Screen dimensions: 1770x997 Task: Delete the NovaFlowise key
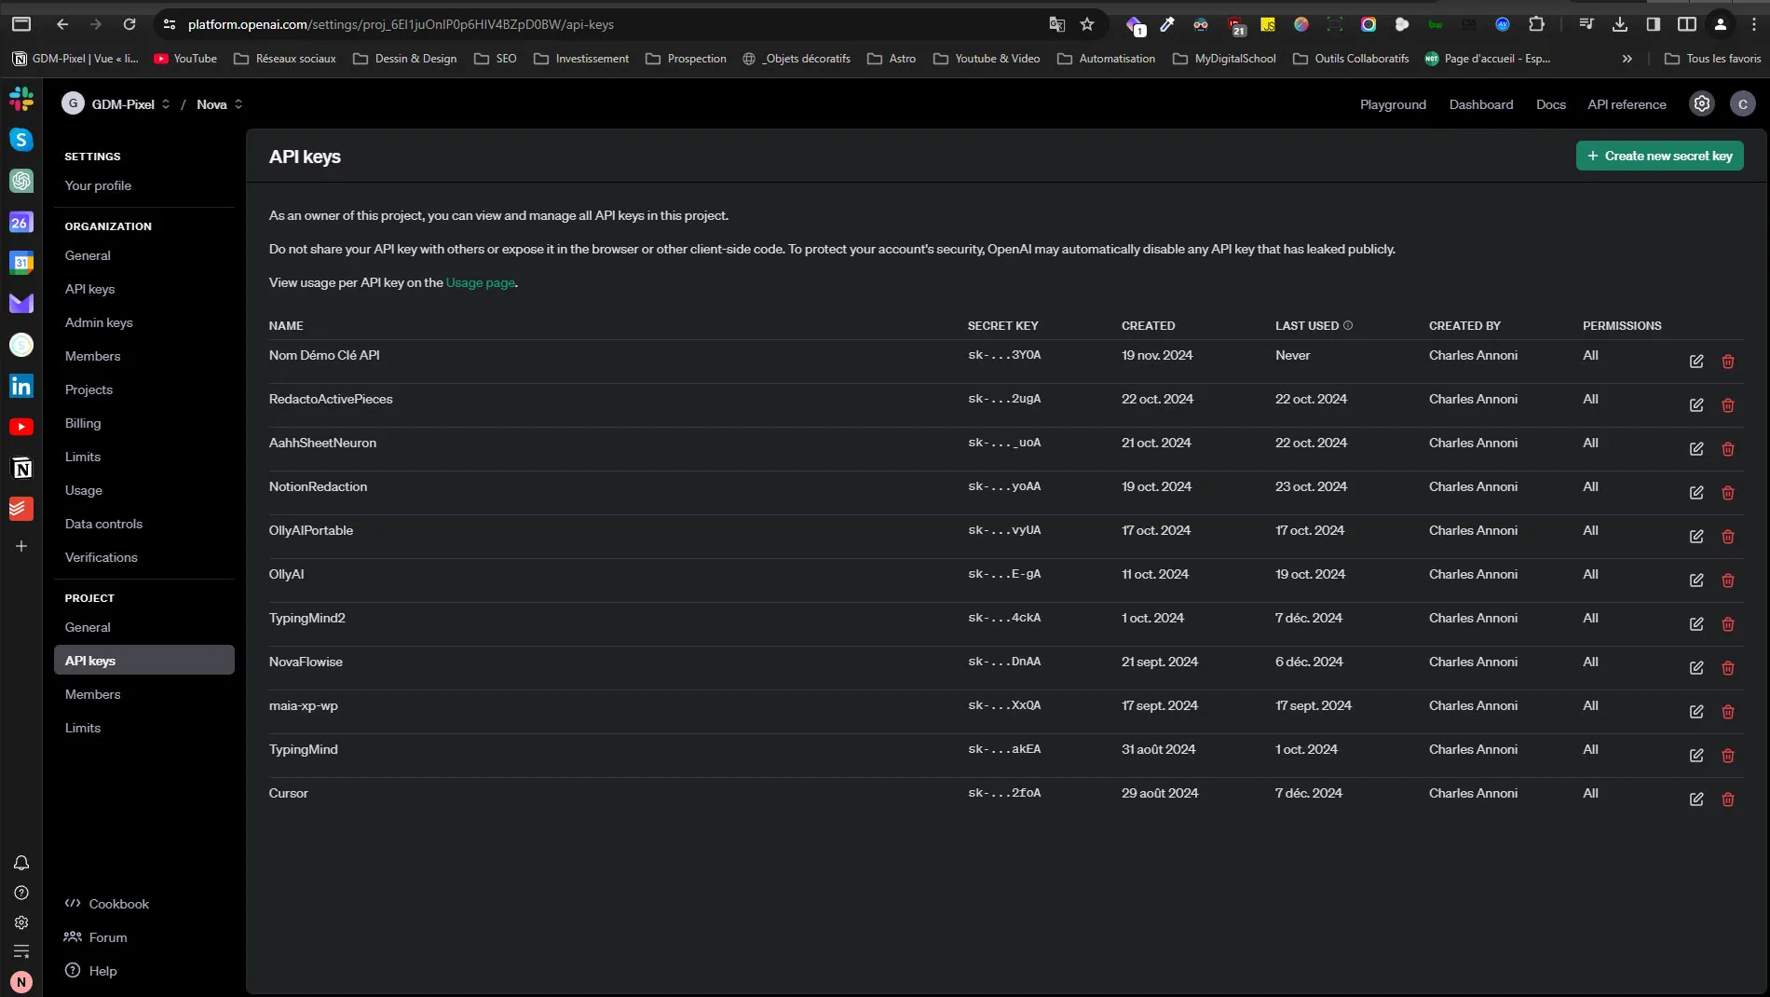click(1728, 668)
